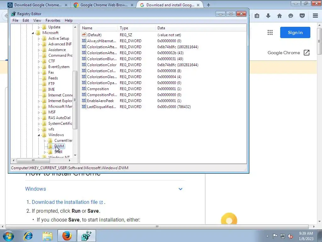Click the ColorizationGlas... value icon
The image size is (322, 242).
tap(84, 77)
